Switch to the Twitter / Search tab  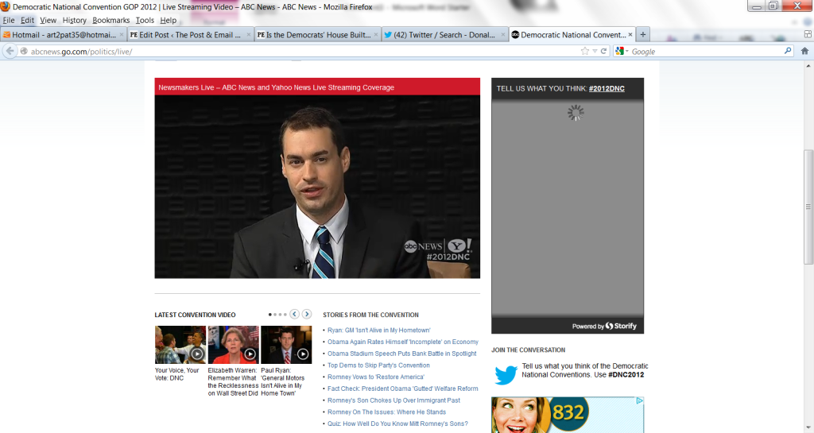point(444,35)
